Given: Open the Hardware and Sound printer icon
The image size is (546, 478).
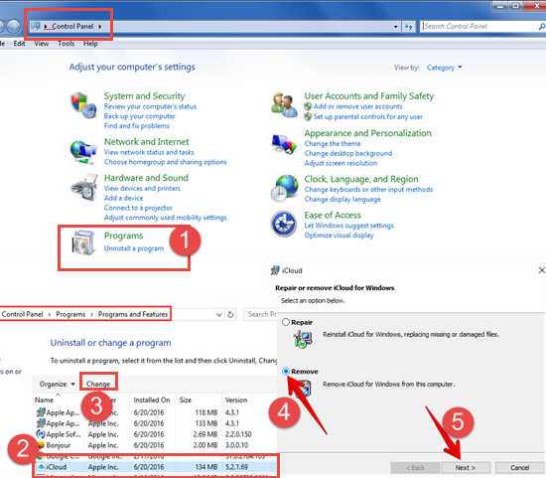Looking at the screenshot, I should pos(84,188).
